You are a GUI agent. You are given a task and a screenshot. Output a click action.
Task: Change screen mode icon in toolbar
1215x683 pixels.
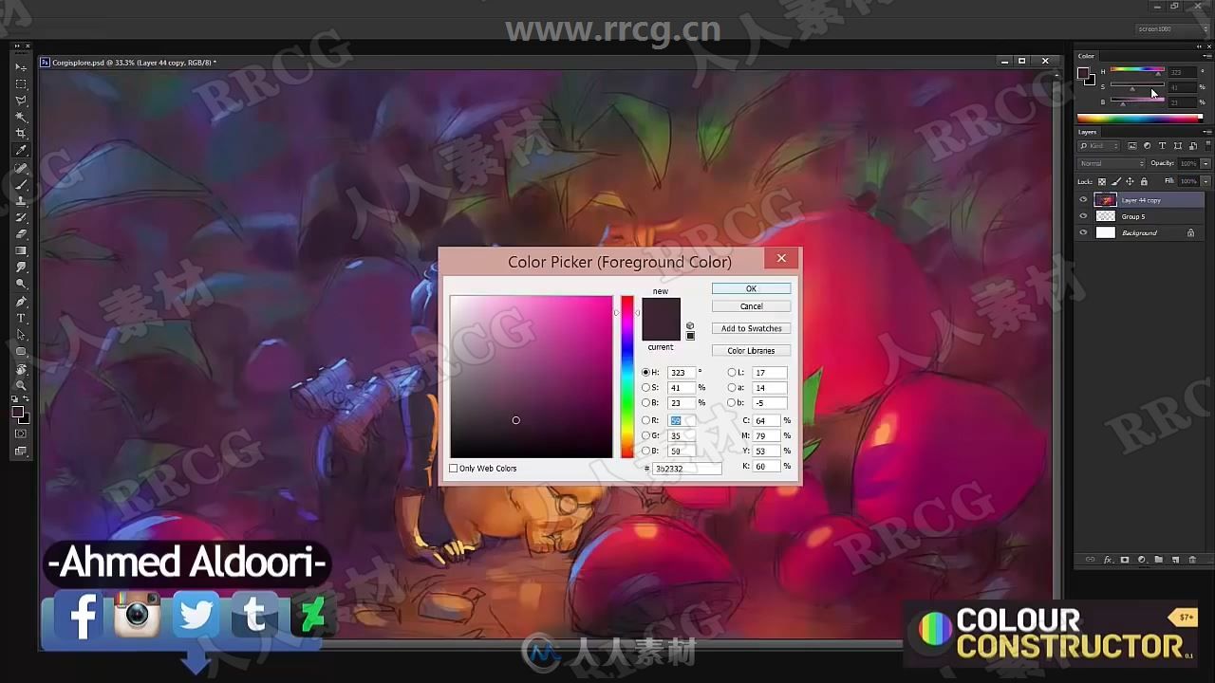point(21,451)
